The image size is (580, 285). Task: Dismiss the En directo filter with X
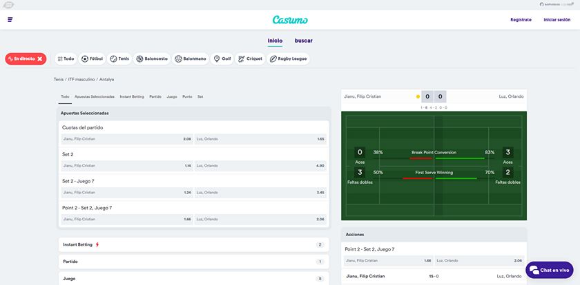[x=40, y=59]
